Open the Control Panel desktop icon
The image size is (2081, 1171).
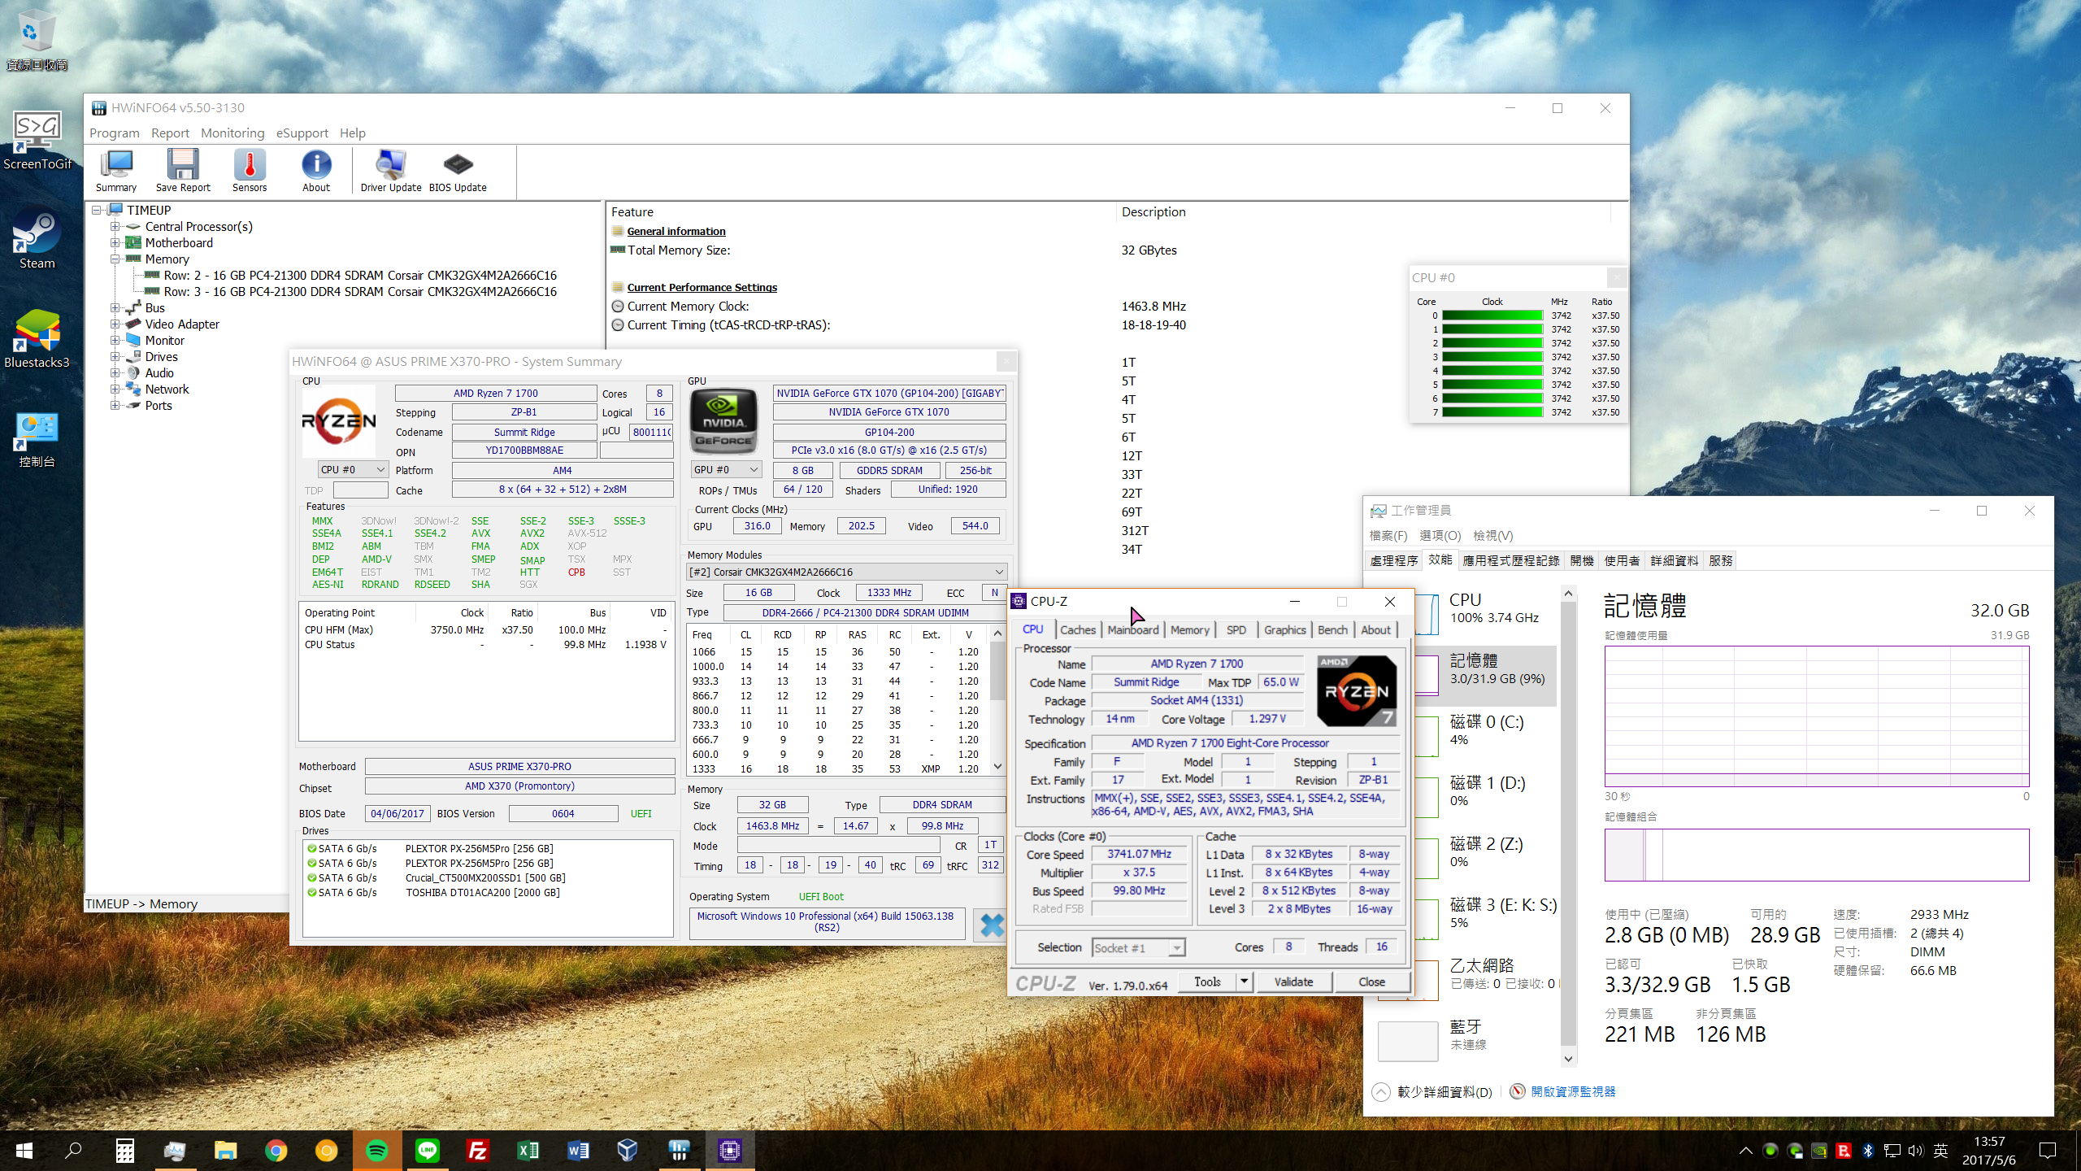[37, 439]
